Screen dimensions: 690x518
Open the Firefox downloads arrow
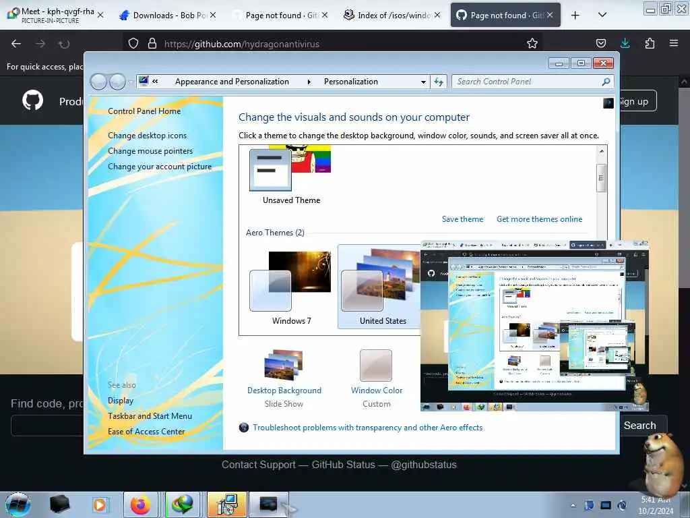(x=625, y=43)
